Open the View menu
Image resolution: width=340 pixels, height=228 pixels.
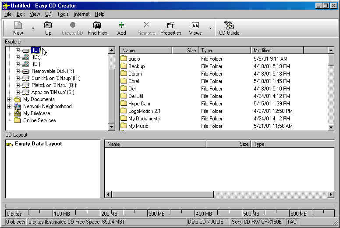pyautogui.click(x=35, y=14)
